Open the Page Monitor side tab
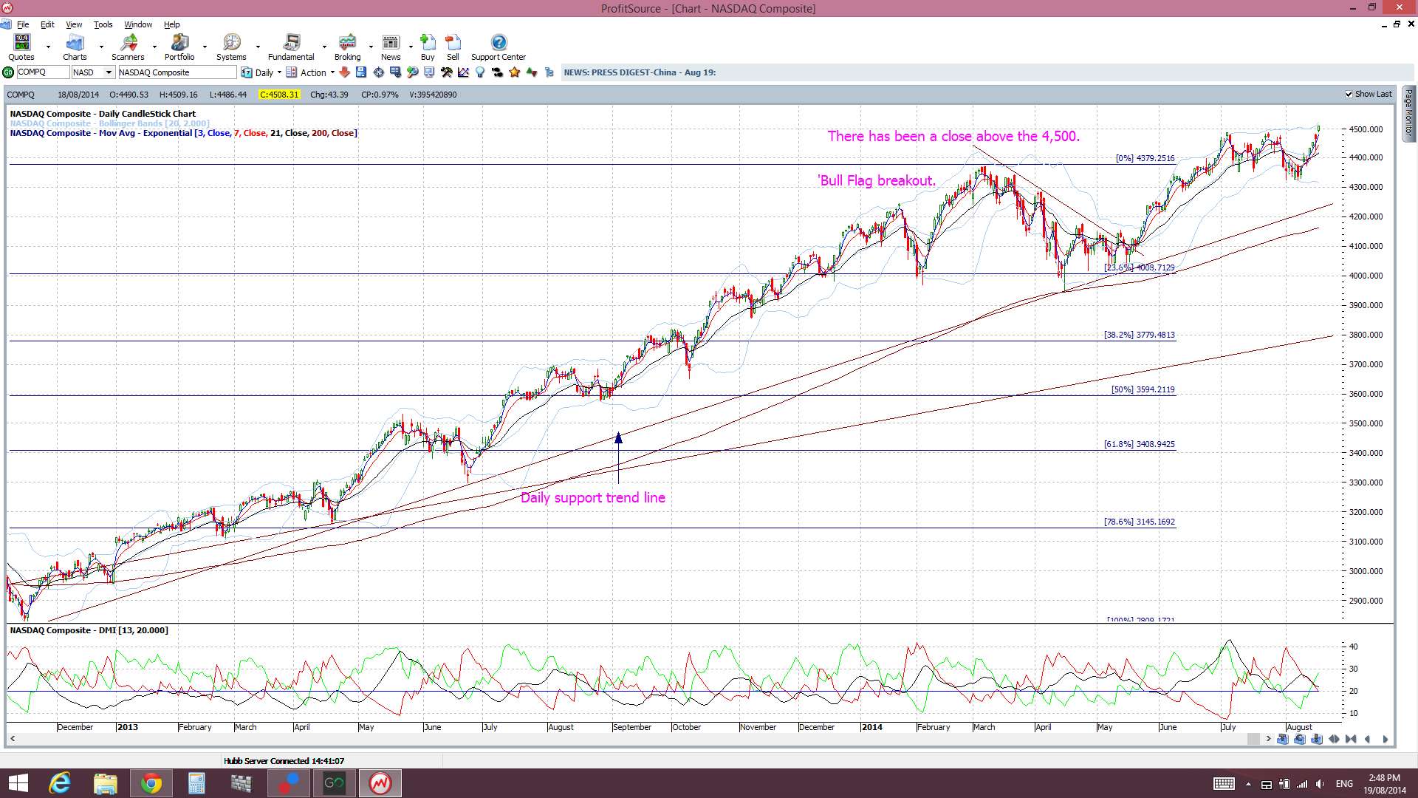Screen dimensions: 1418x798 point(1409,113)
